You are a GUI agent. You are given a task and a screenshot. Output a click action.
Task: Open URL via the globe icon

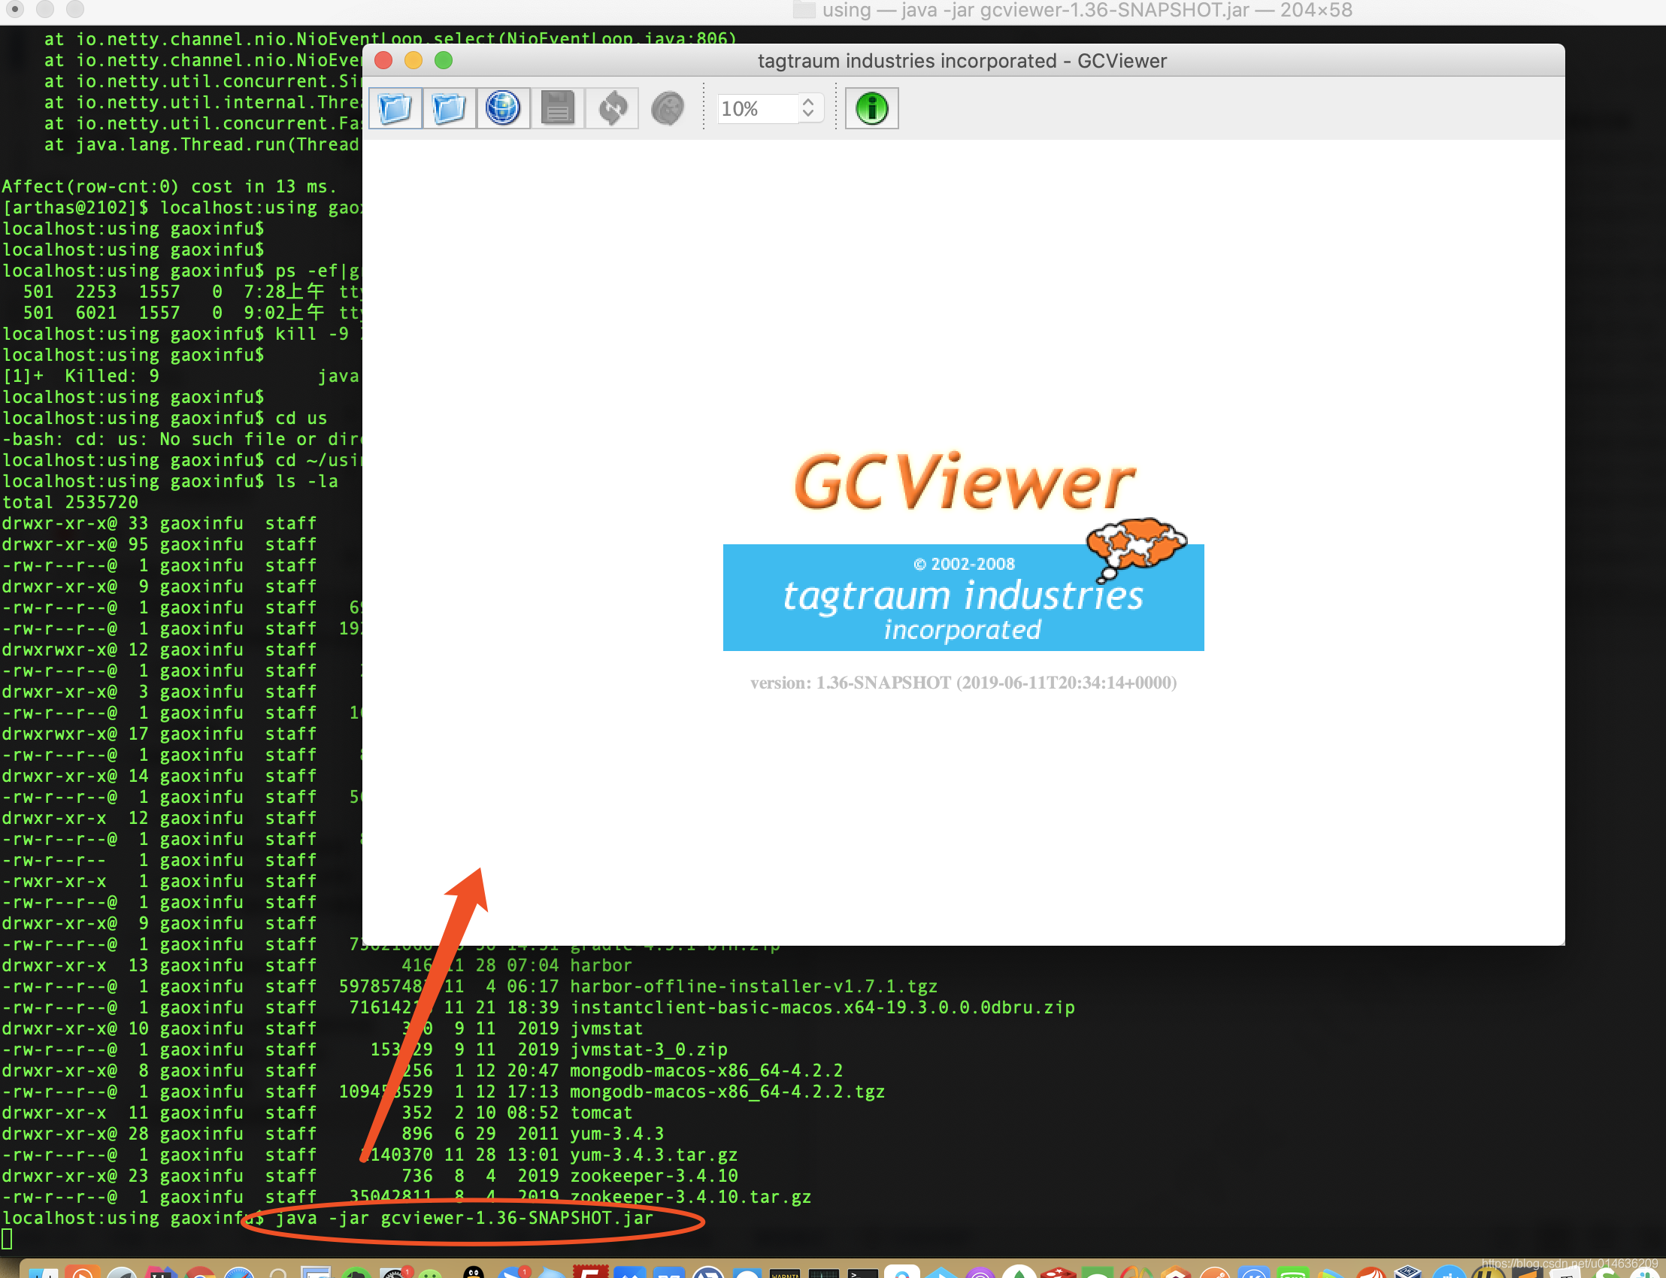pyautogui.click(x=503, y=108)
